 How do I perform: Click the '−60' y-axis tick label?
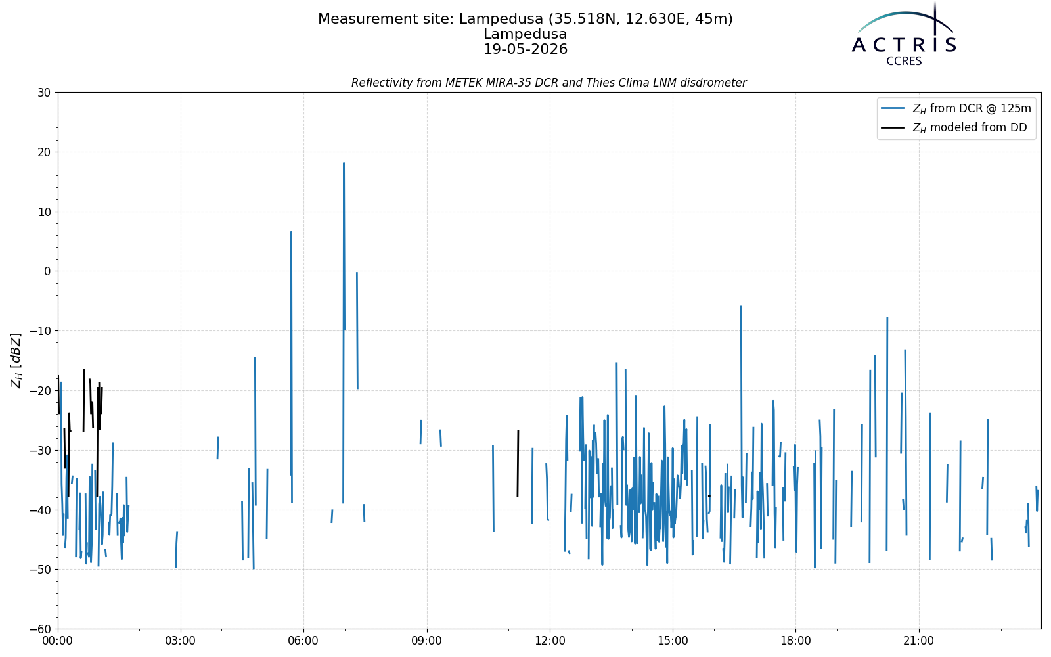pyautogui.click(x=39, y=629)
